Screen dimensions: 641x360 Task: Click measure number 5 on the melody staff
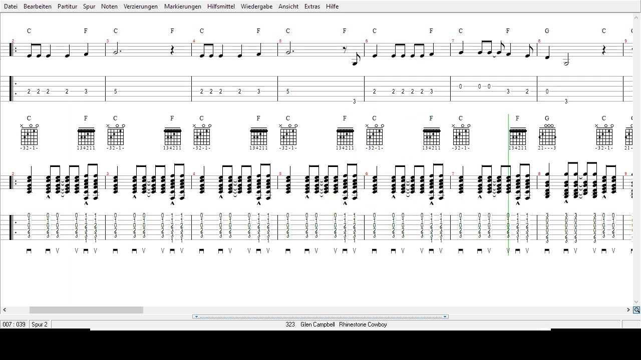click(x=280, y=41)
